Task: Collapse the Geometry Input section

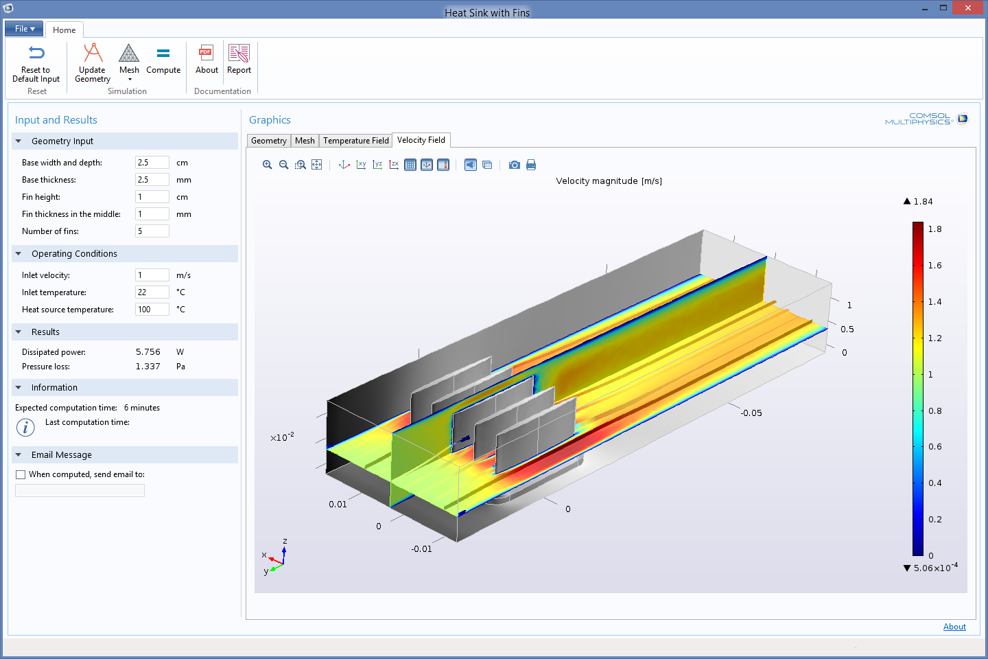Action: click(x=19, y=141)
